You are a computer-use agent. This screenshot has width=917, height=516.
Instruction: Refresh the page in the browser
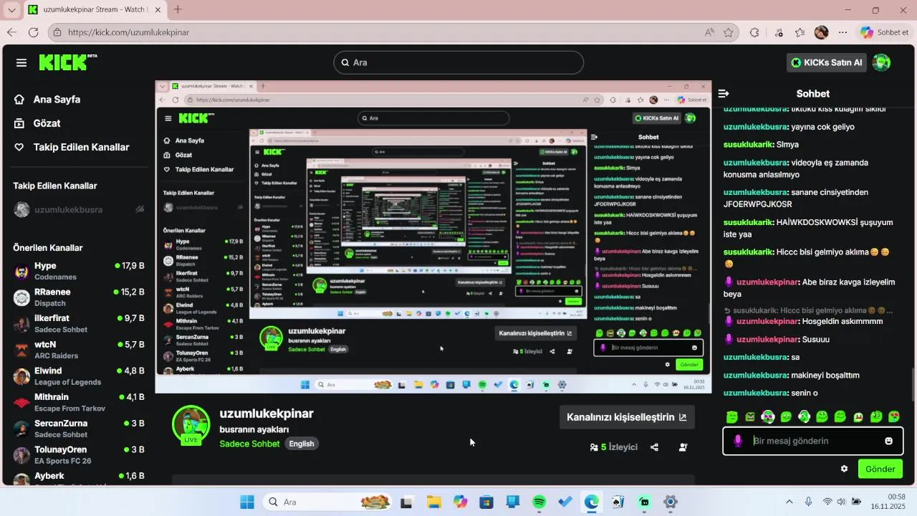[x=33, y=32]
